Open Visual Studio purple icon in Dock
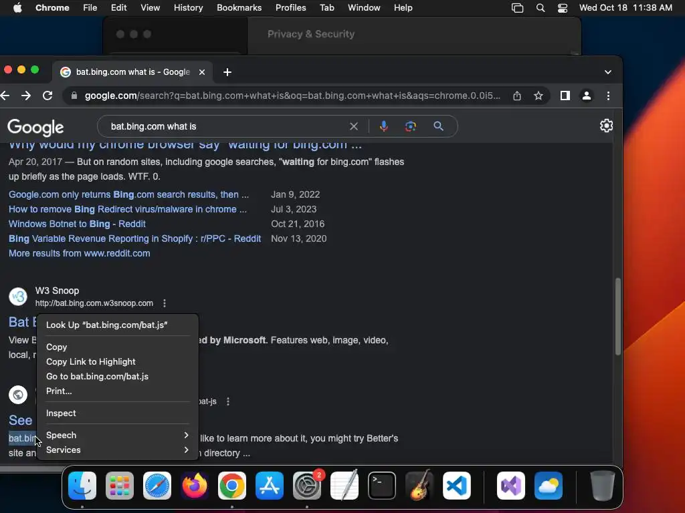 click(511, 486)
